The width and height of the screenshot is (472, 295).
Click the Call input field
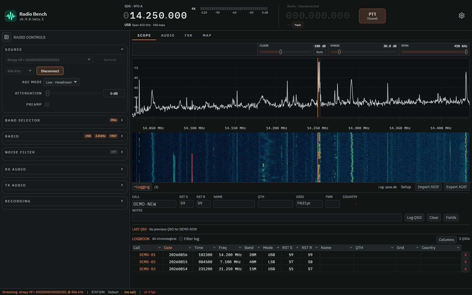point(154,204)
